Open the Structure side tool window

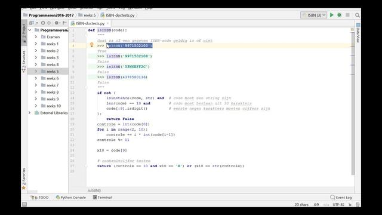[x=24, y=62]
